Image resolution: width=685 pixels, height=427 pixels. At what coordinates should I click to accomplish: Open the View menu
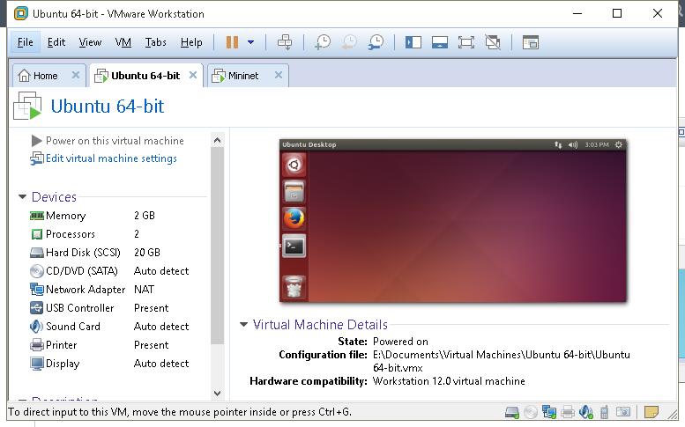(90, 42)
